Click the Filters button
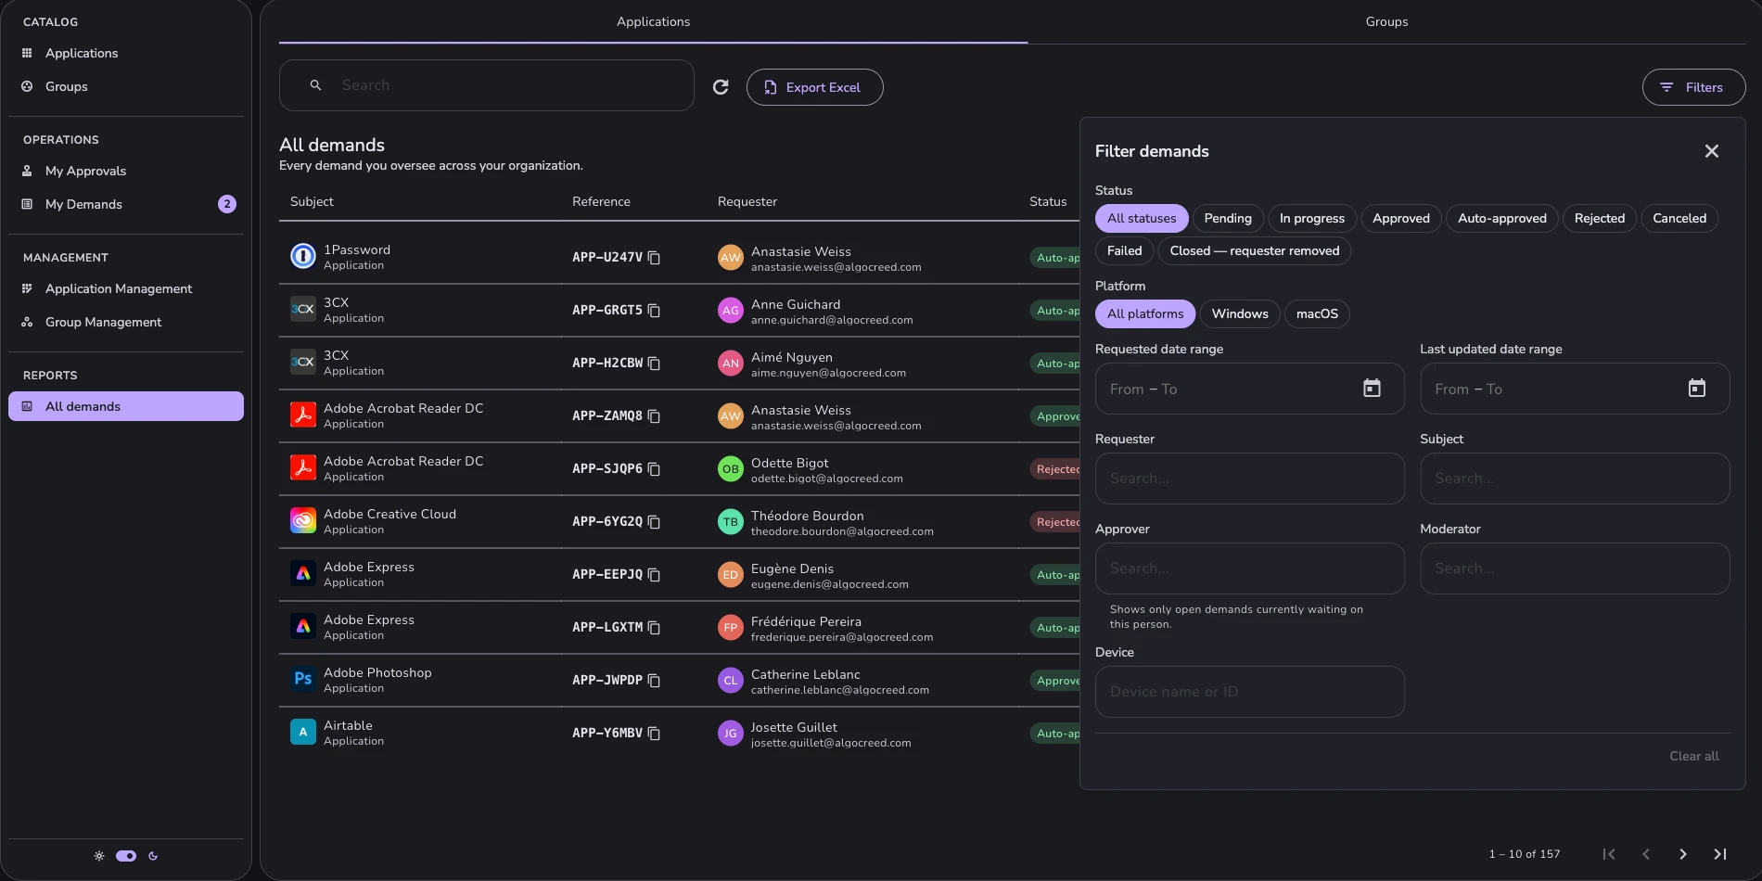1762x881 pixels. pos(1693,87)
